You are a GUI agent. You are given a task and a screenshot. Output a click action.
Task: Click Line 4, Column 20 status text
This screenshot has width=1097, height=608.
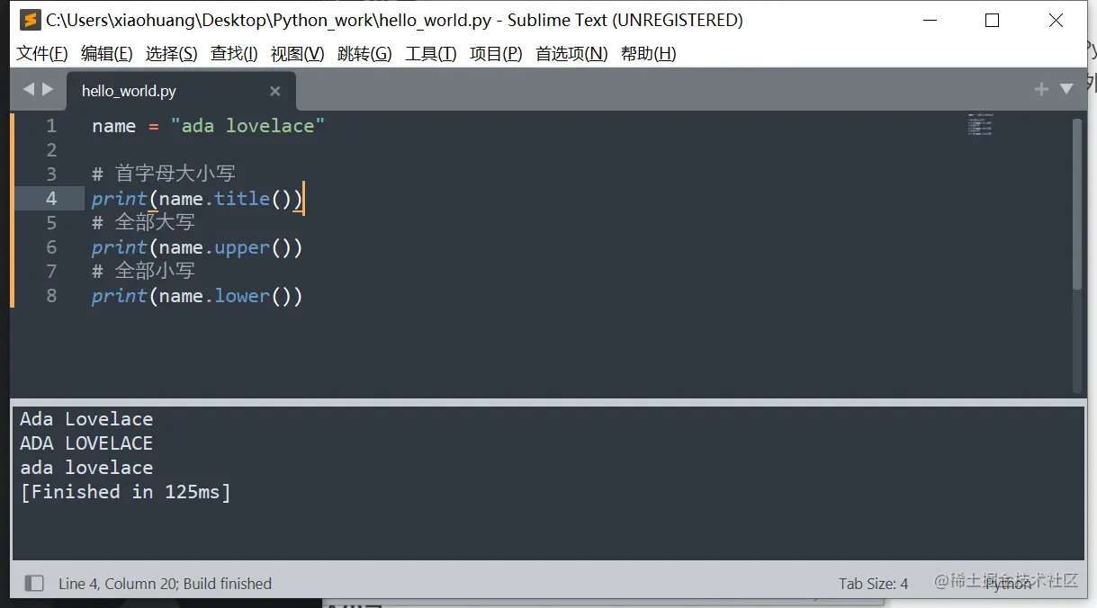pyautogui.click(x=117, y=584)
